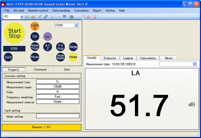Click the blue connector plug toolbar icon
Image resolution: width=201 pixels, height=138 pixels.
[x=45, y=17]
